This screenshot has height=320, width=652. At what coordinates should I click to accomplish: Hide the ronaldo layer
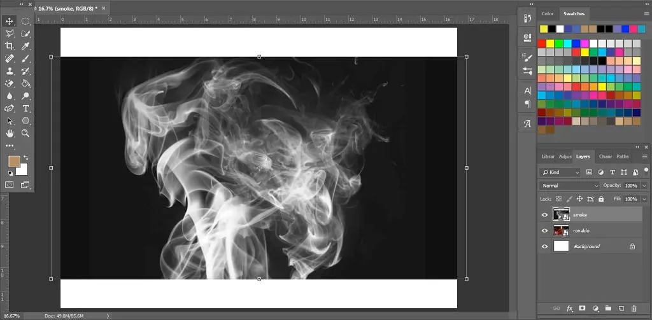pos(545,231)
